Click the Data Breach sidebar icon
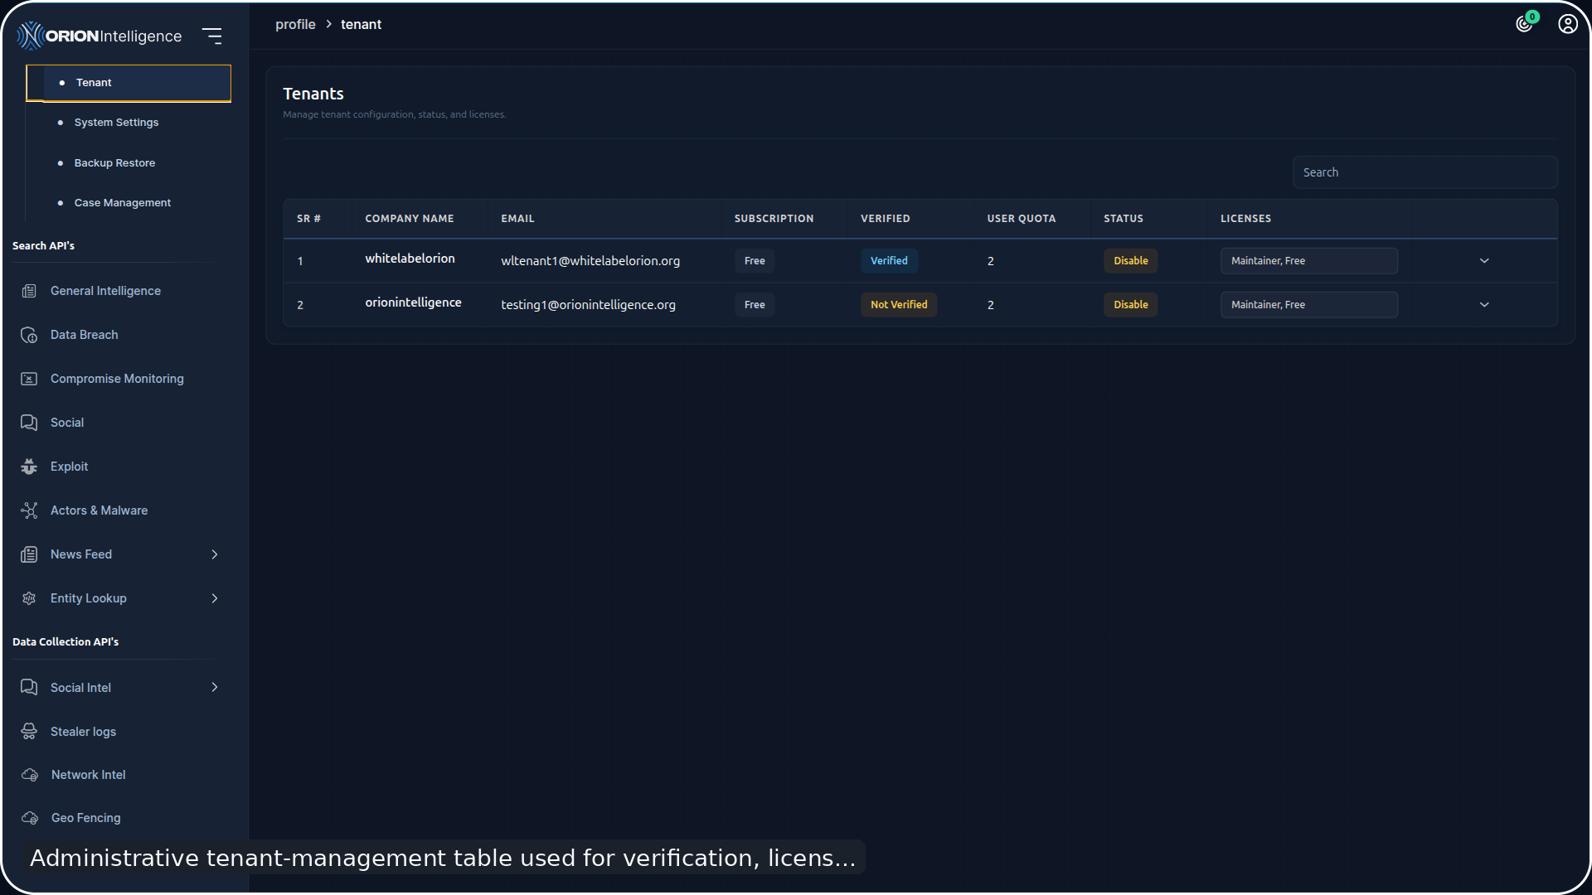This screenshot has width=1592, height=895. tap(29, 335)
